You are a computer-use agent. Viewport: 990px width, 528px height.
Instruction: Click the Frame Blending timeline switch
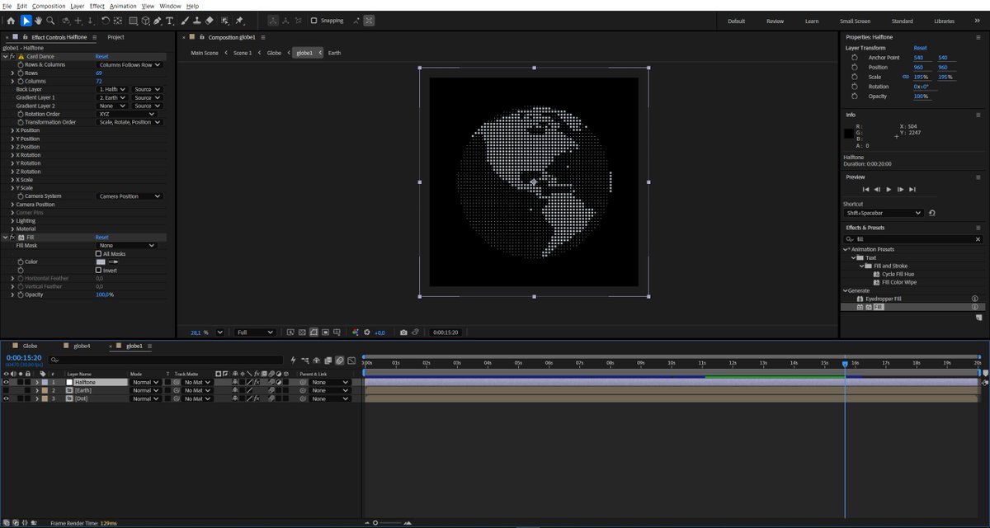point(328,360)
